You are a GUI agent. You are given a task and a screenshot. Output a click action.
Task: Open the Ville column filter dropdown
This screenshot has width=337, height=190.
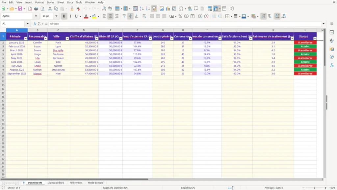point(67,38)
